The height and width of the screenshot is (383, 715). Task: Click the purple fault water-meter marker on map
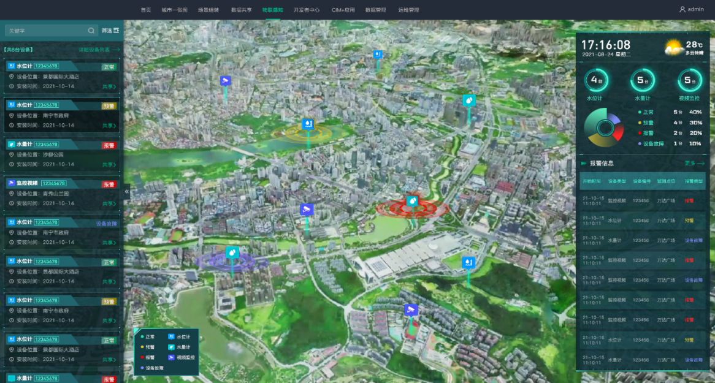232,252
